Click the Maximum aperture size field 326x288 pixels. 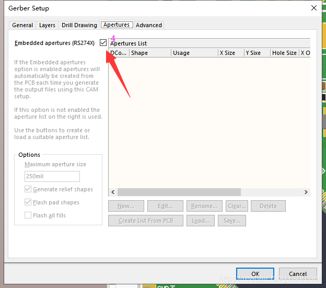[x=52, y=176]
